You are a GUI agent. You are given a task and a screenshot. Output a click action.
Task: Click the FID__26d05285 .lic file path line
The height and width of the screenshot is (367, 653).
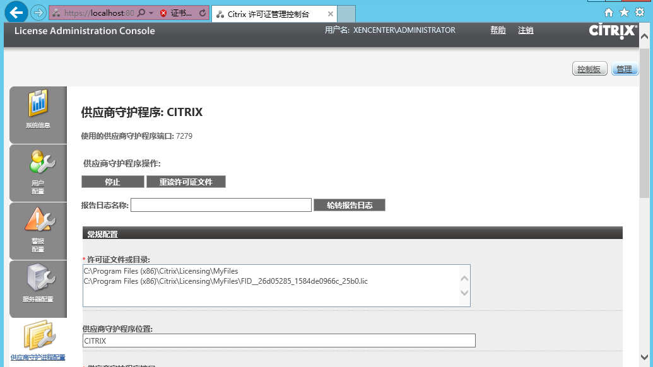[226, 281]
